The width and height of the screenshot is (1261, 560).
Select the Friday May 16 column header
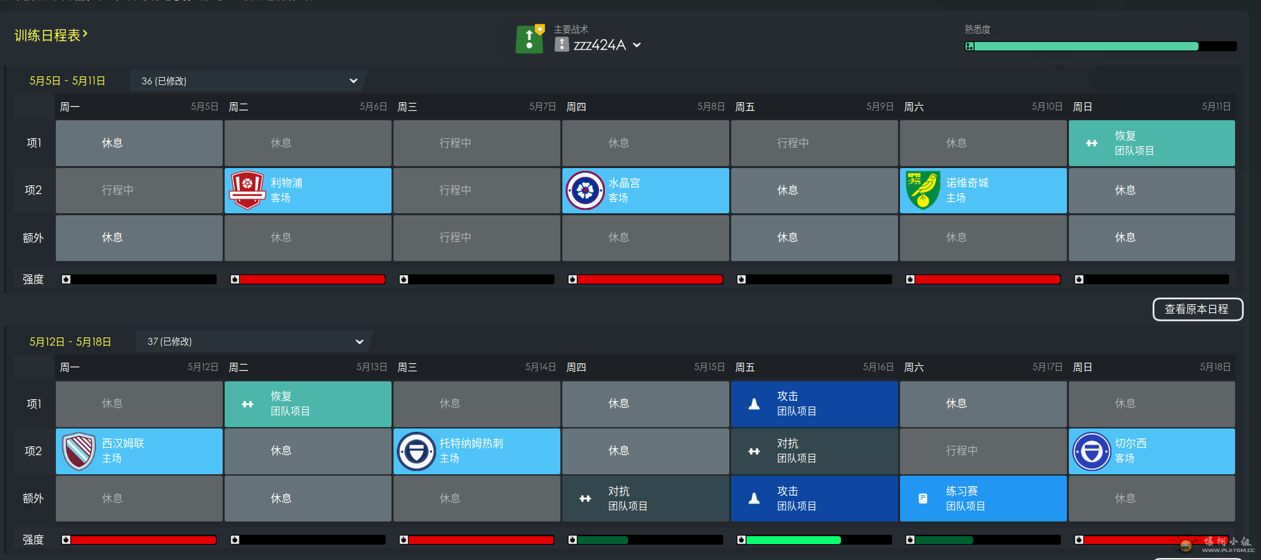814,367
